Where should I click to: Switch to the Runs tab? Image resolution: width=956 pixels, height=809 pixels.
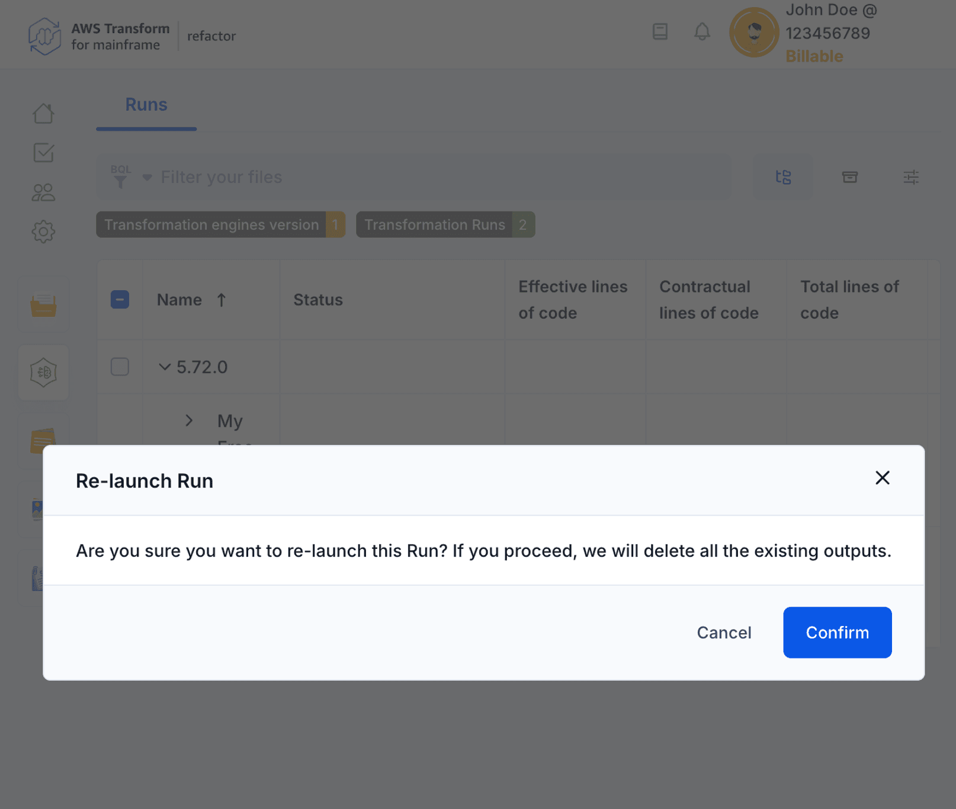(146, 105)
